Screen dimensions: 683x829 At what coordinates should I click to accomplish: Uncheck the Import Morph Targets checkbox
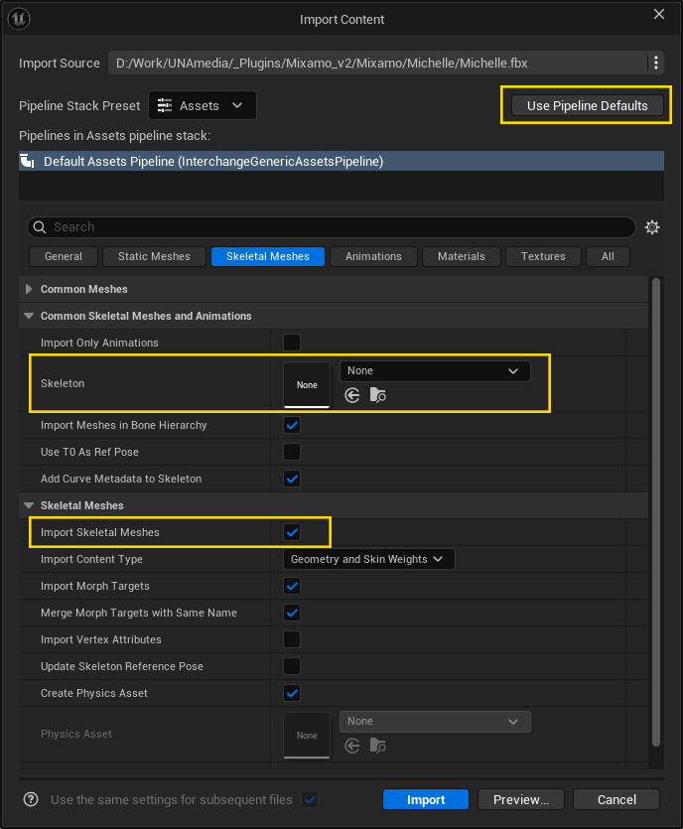point(292,586)
